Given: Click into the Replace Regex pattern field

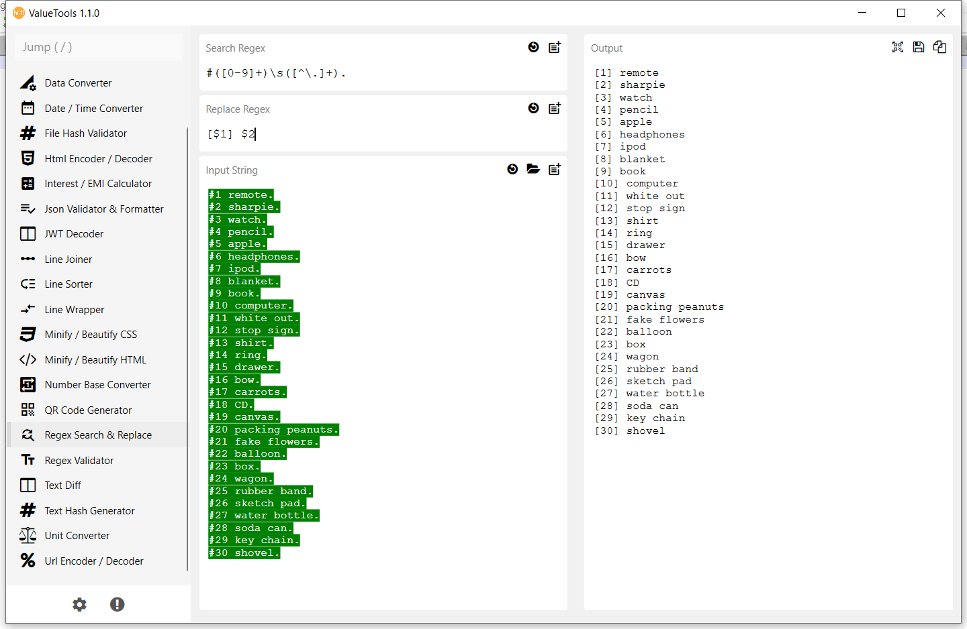Looking at the screenshot, I should [x=383, y=134].
